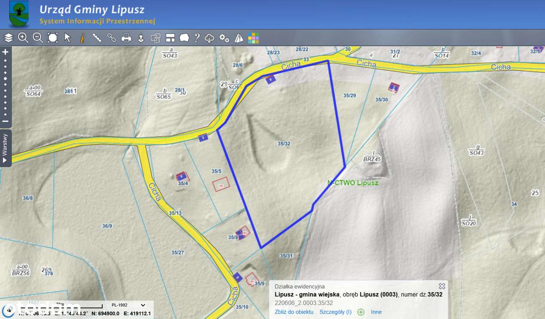Click parcel identifier 220606_2.0003.35/32 text
The image size is (545, 319).
coord(304,303)
